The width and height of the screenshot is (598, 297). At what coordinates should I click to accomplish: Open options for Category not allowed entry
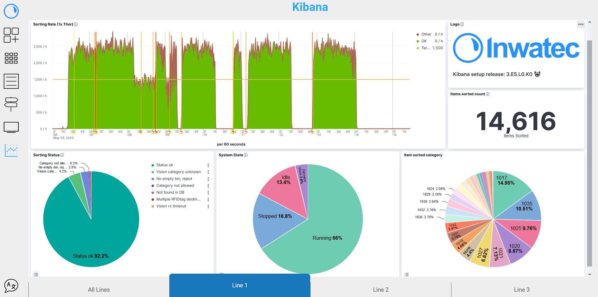pyautogui.click(x=208, y=186)
